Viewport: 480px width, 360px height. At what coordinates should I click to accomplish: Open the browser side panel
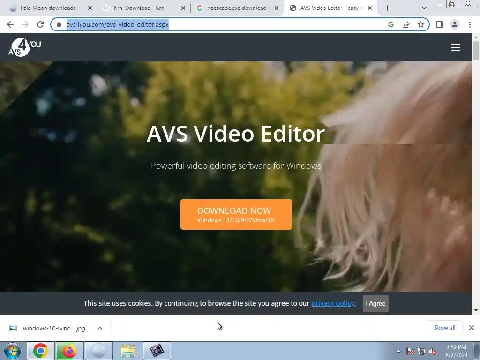440,24
